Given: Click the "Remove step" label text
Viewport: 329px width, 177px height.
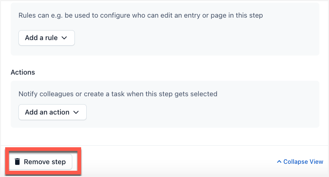Looking at the screenshot, I should coord(45,162).
